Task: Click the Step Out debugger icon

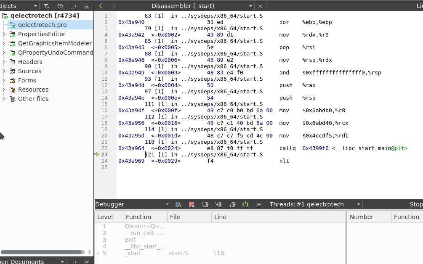Action: (232, 204)
